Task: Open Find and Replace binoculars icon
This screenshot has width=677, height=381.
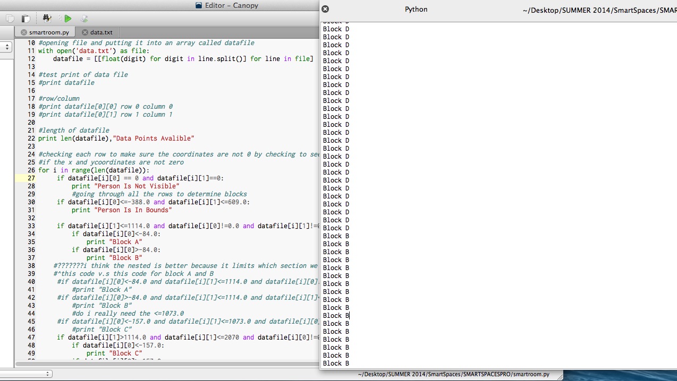Action: (47, 19)
